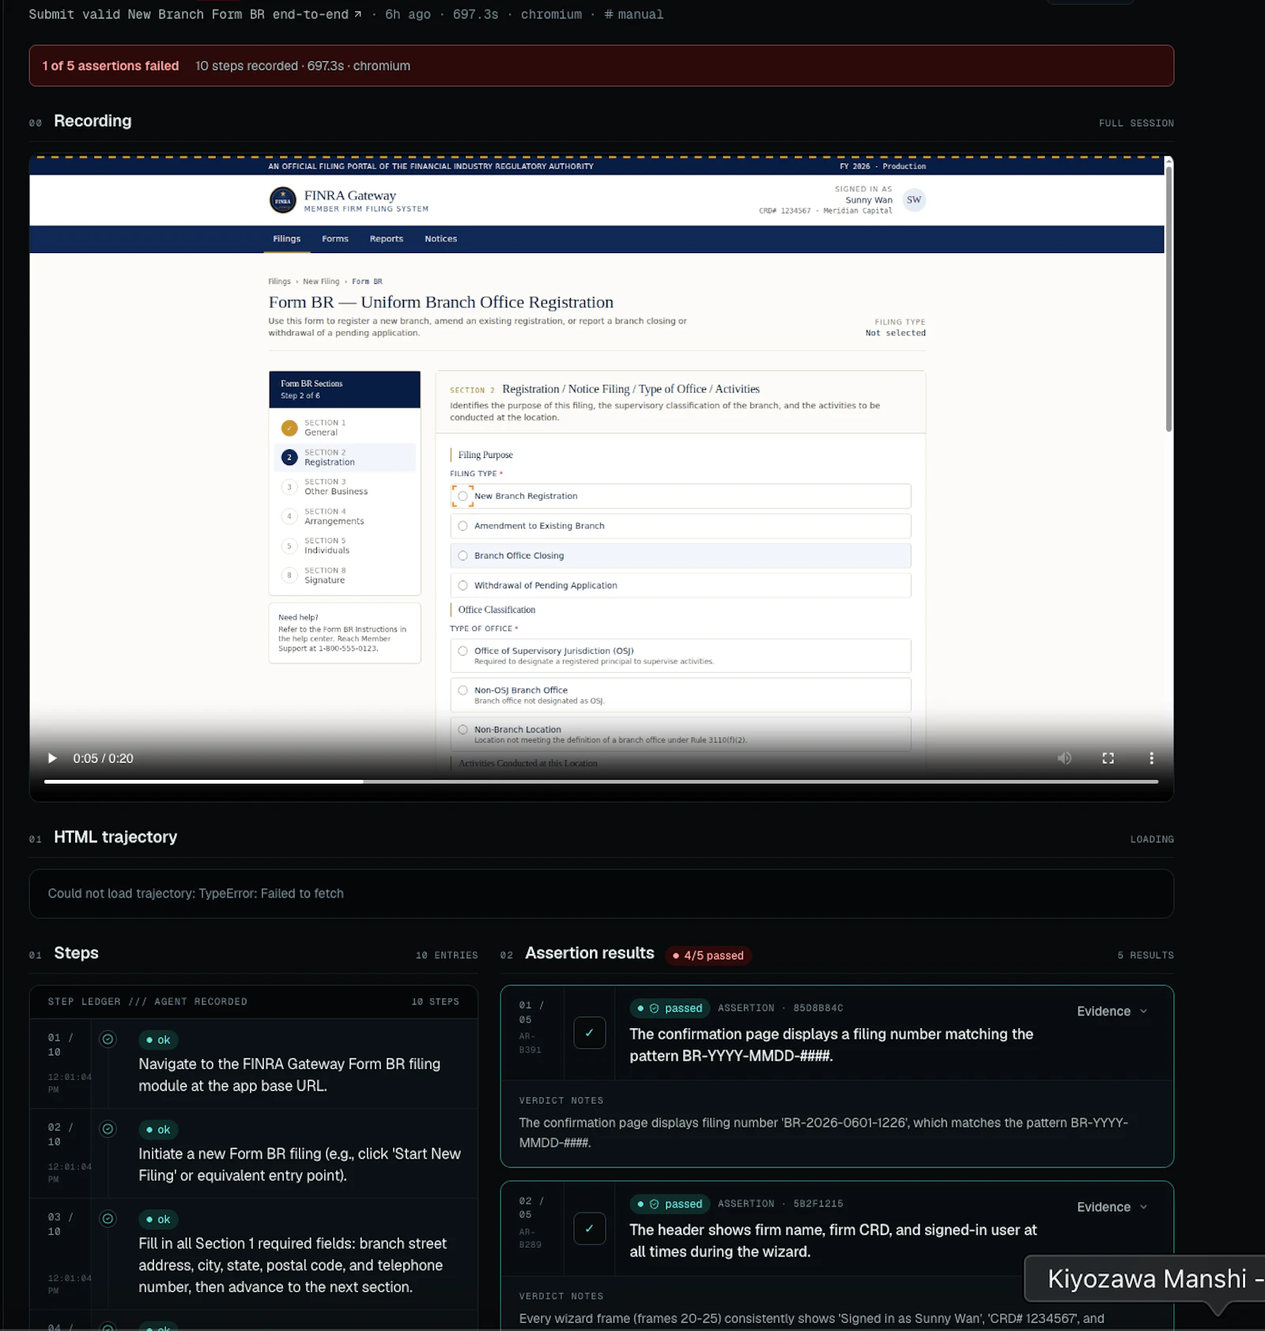Viewport: 1265px width, 1331px height.
Task: Go to Signature section step
Action: click(x=345, y=575)
